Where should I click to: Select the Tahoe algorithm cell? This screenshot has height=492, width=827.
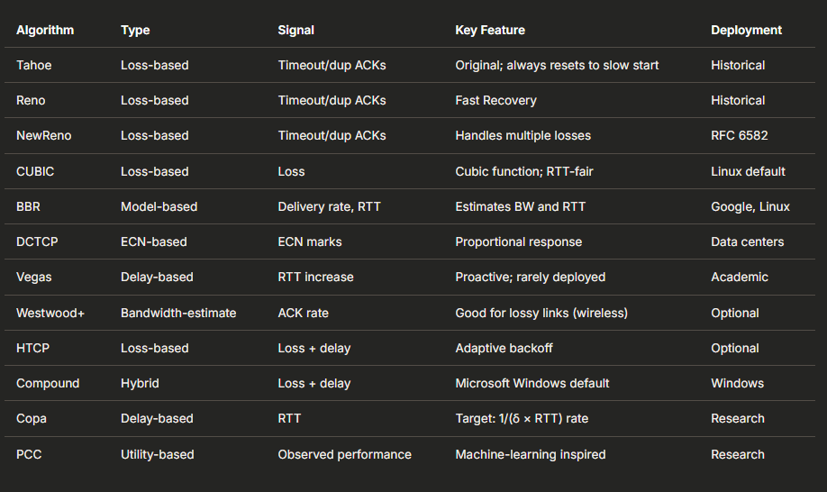click(x=35, y=65)
